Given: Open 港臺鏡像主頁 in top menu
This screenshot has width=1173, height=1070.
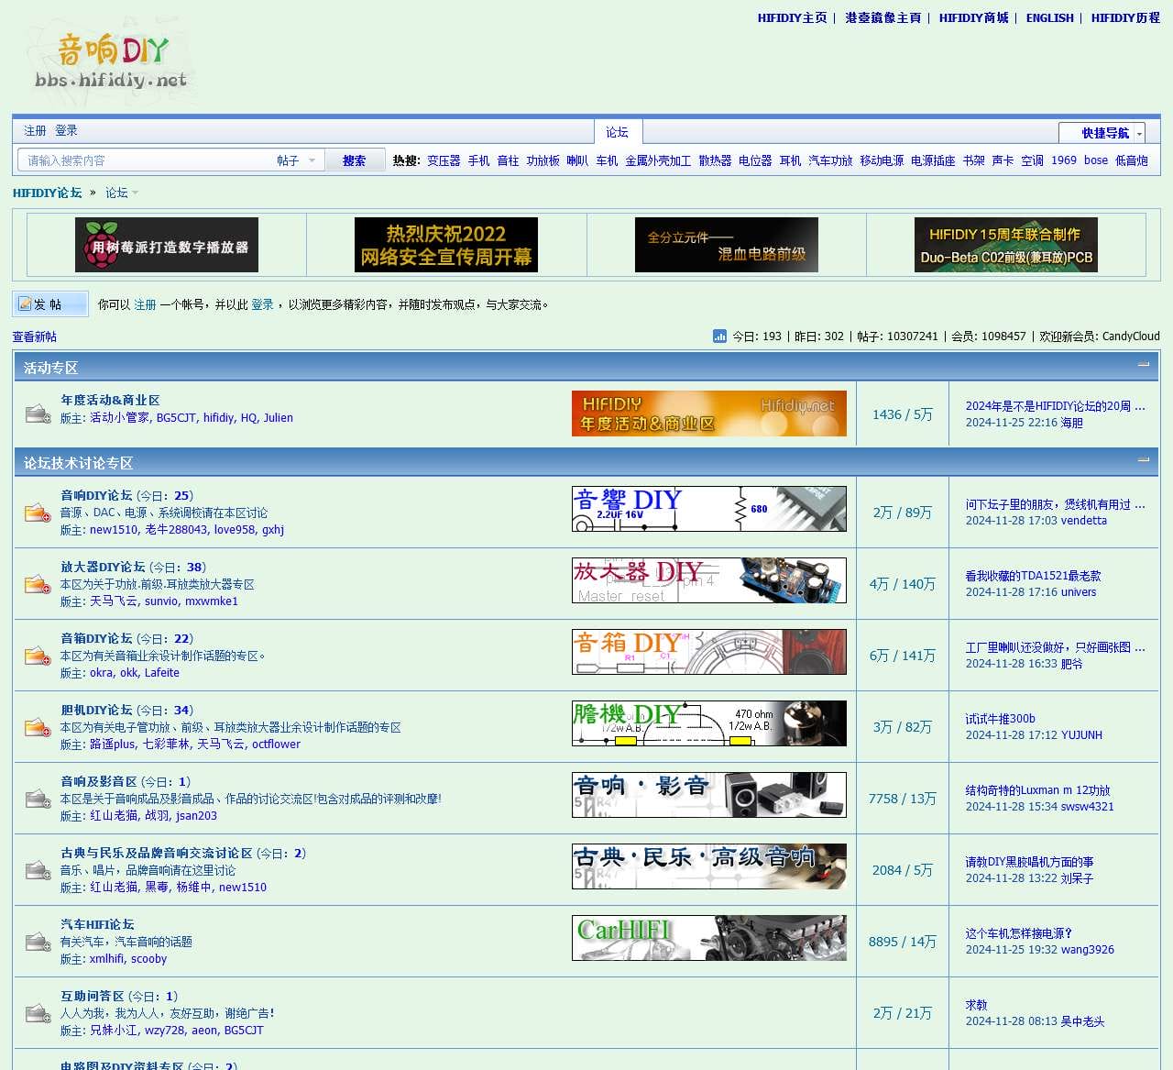Looking at the screenshot, I should (882, 17).
